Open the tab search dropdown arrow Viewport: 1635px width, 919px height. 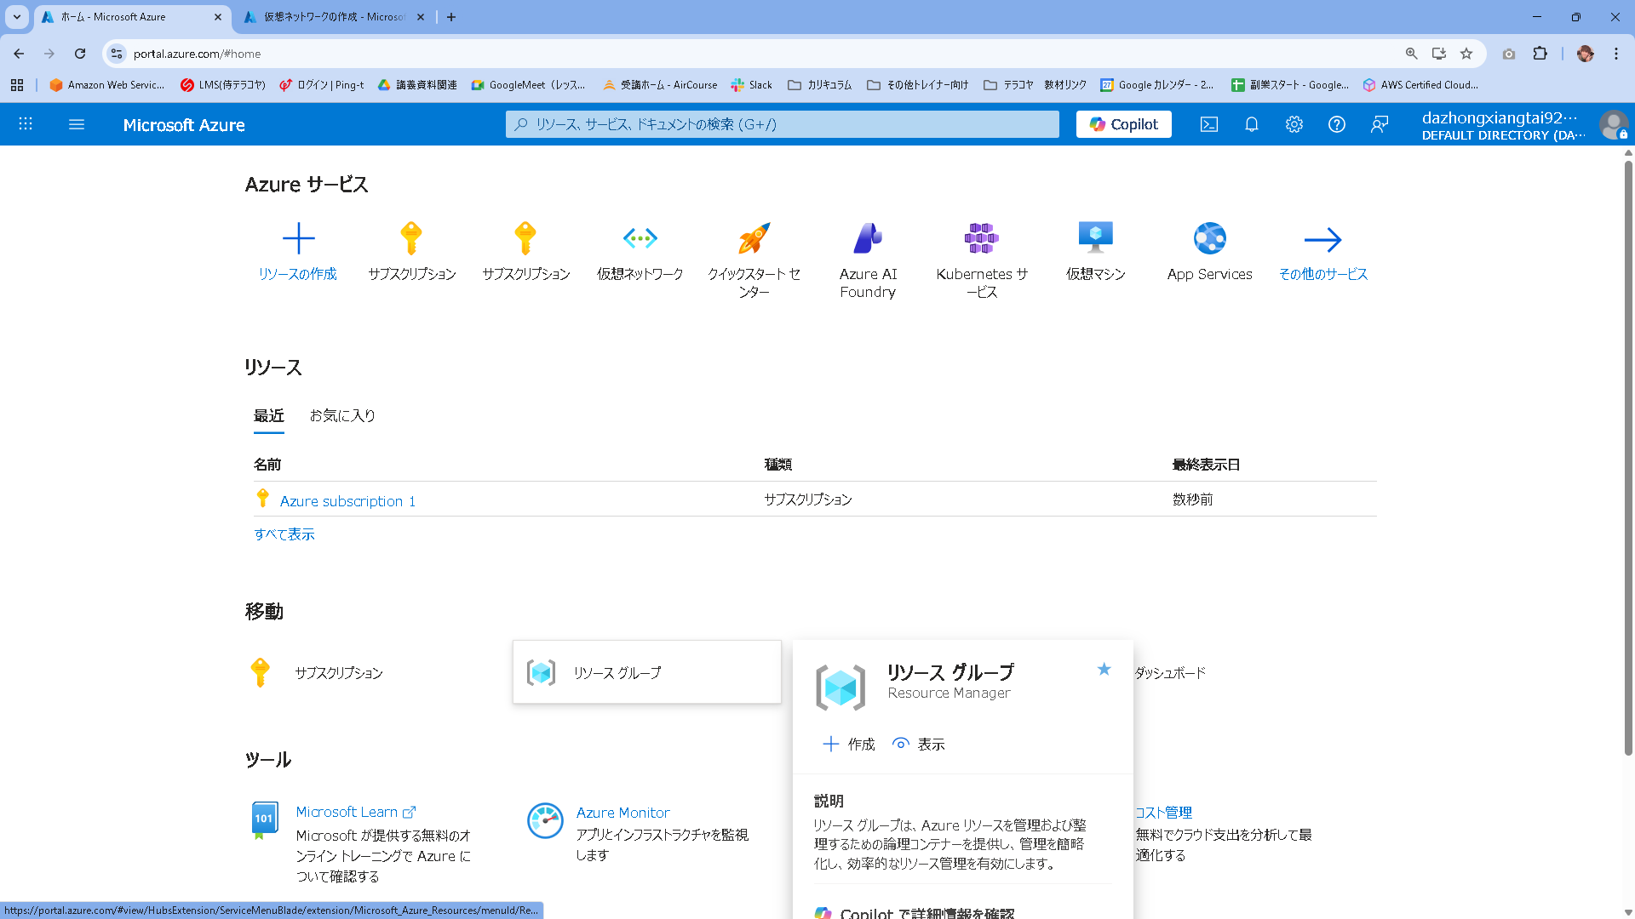(x=16, y=17)
